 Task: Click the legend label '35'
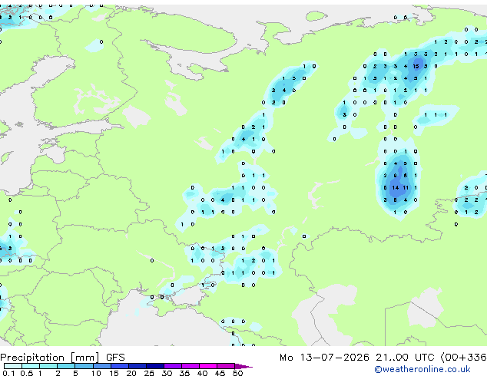click(x=184, y=373)
